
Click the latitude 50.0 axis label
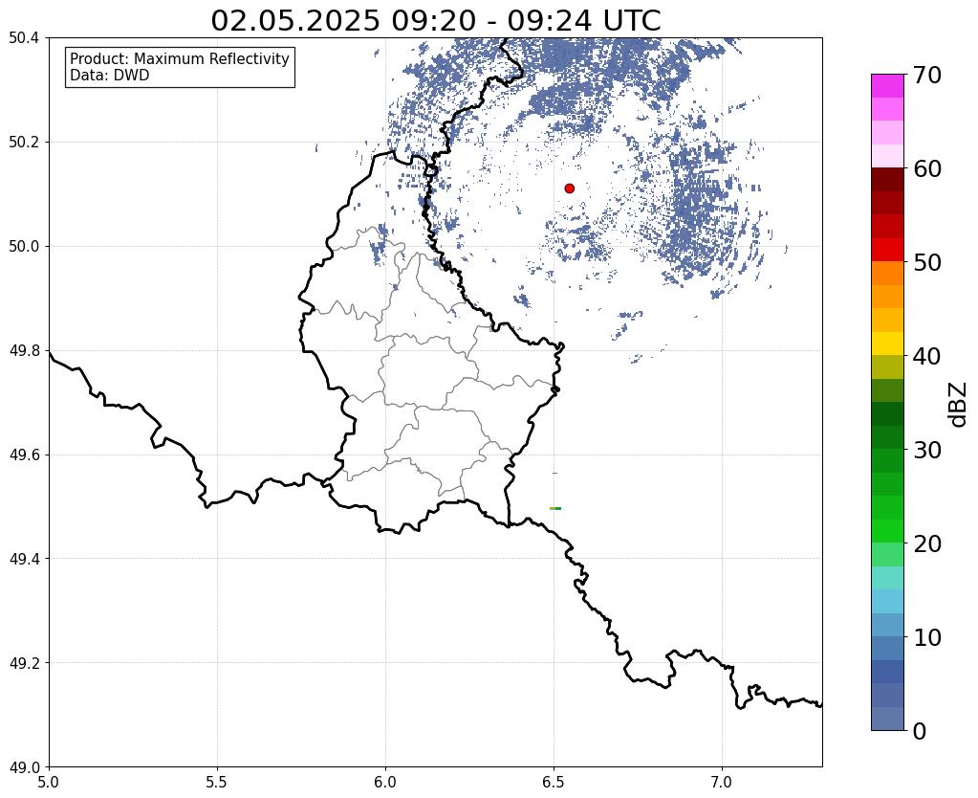[24, 247]
